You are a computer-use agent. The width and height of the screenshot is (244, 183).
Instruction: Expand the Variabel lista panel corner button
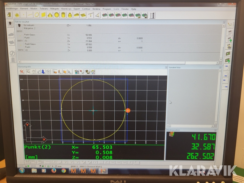[216, 67]
